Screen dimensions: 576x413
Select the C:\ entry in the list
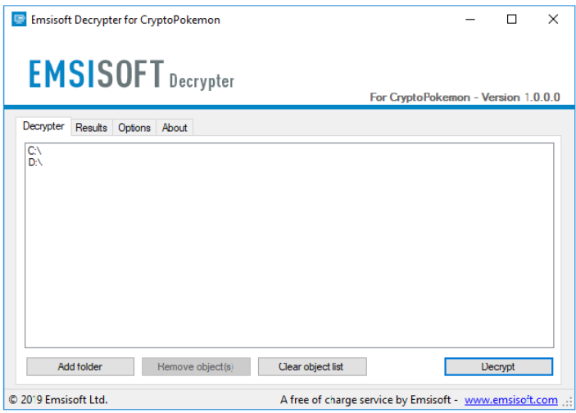pyautogui.click(x=35, y=151)
